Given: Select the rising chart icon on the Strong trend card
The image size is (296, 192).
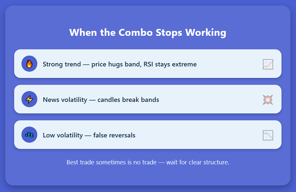Looking at the screenshot, I should pos(268,64).
